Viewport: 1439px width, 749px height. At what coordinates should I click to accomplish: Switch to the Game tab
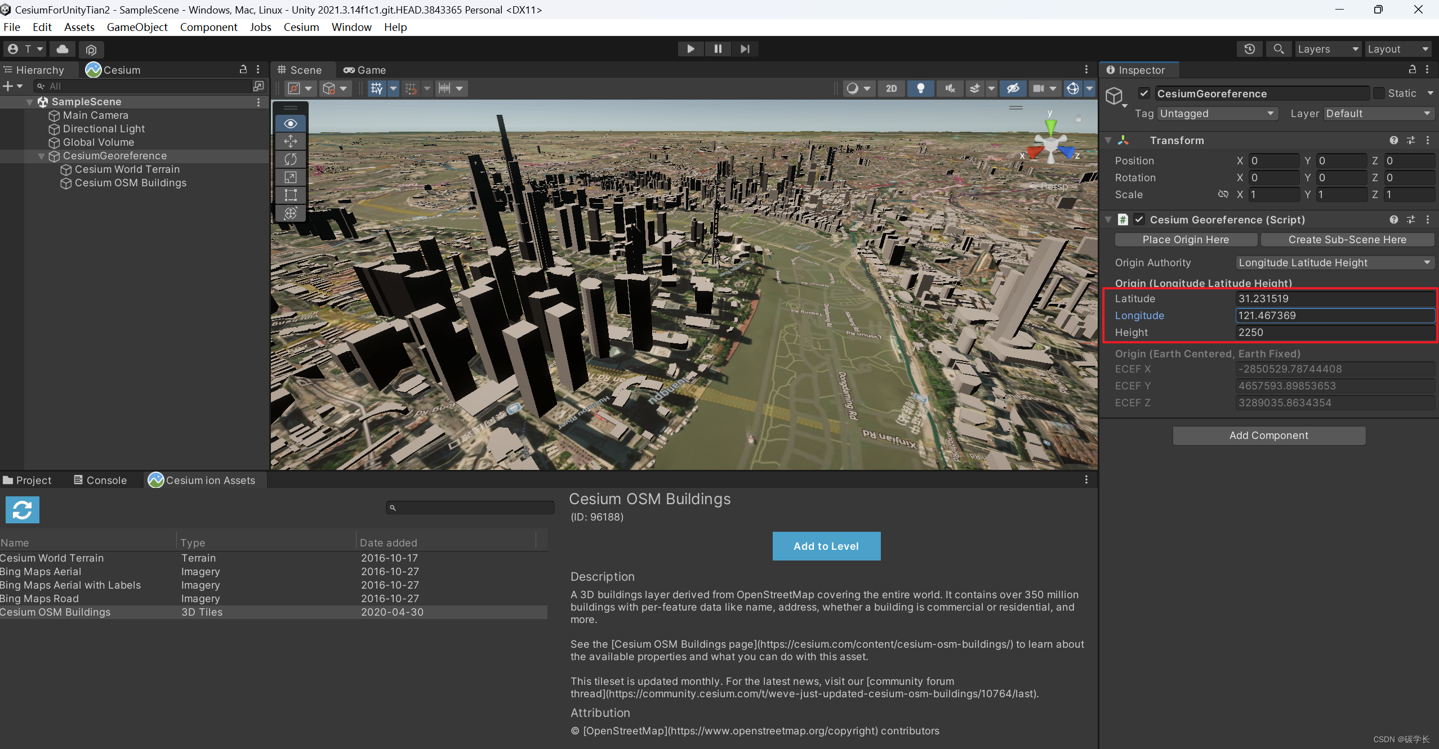pyautogui.click(x=365, y=70)
